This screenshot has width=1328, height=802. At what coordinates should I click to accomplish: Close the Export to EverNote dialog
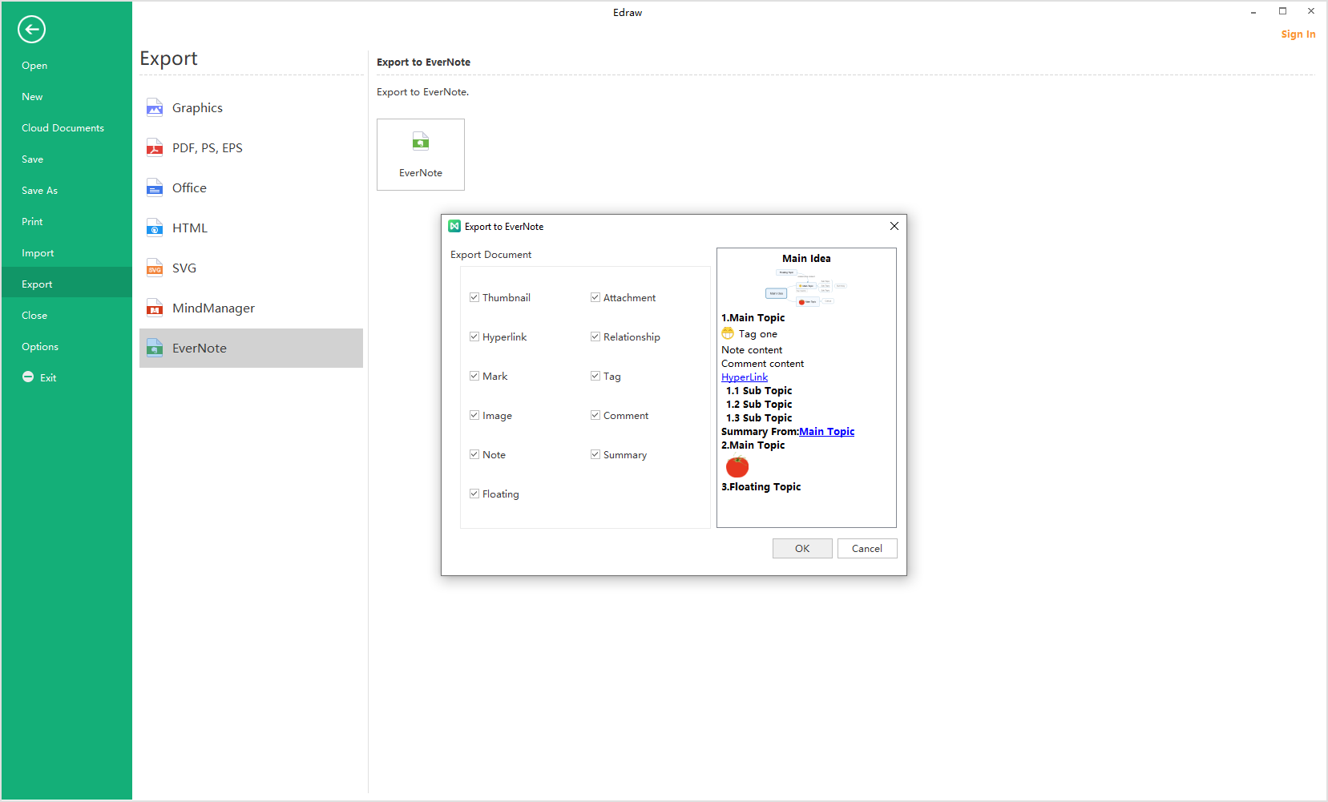[x=894, y=226]
